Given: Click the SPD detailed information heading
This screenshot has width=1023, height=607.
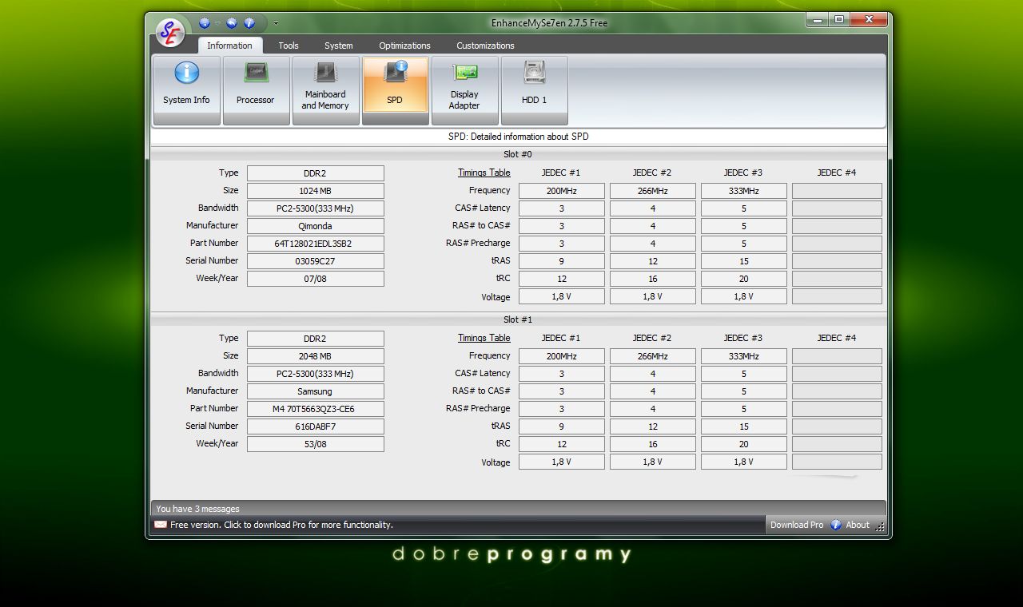Looking at the screenshot, I should 518,137.
